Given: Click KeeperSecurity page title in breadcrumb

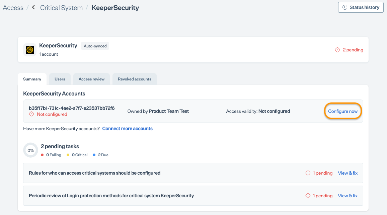Looking at the screenshot, I should coord(115,8).
